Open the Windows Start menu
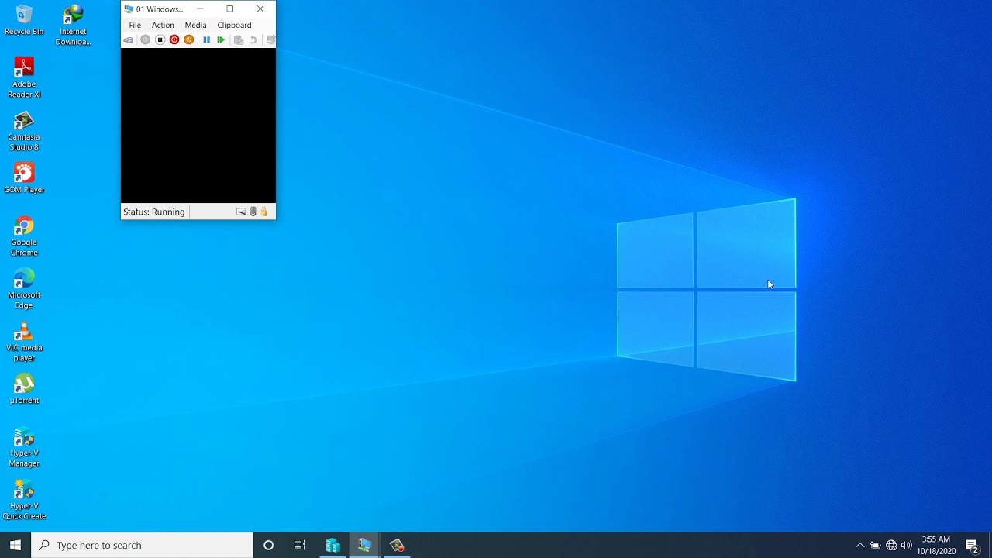 click(x=15, y=545)
